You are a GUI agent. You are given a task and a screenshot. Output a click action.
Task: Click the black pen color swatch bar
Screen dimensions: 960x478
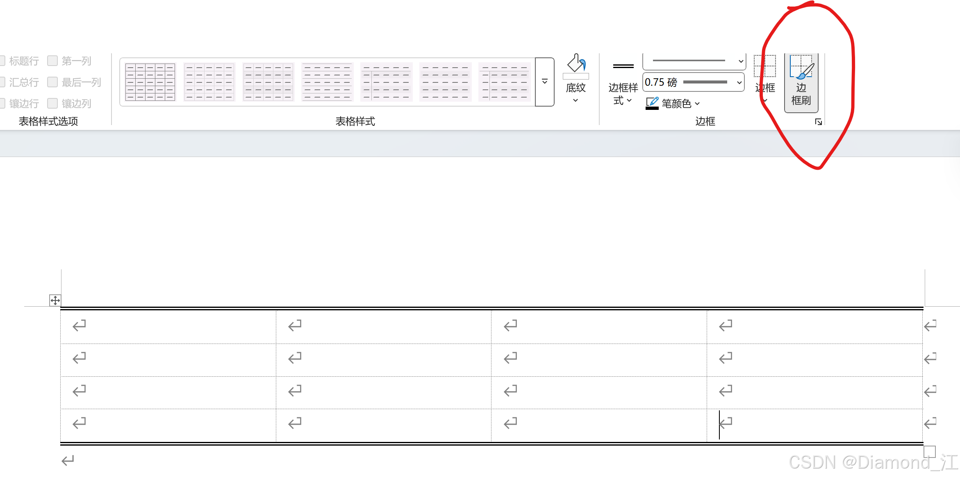pyautogui.click(x=652, y=108)
